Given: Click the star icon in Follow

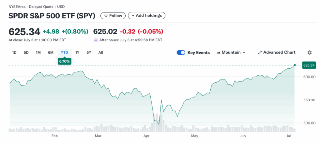Looking at the screenshot, I should point(106,16).
